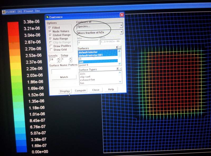Viewport: 211px width, 156px height.
Task: Disable the Auto Range checkbox
Action: [50, 39]
